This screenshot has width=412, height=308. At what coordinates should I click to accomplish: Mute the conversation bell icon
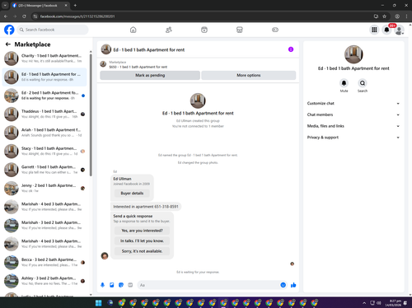[x=344, y=83]
